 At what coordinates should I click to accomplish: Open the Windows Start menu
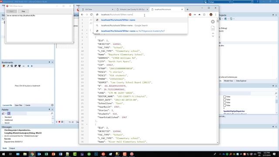tap(3, 154)
